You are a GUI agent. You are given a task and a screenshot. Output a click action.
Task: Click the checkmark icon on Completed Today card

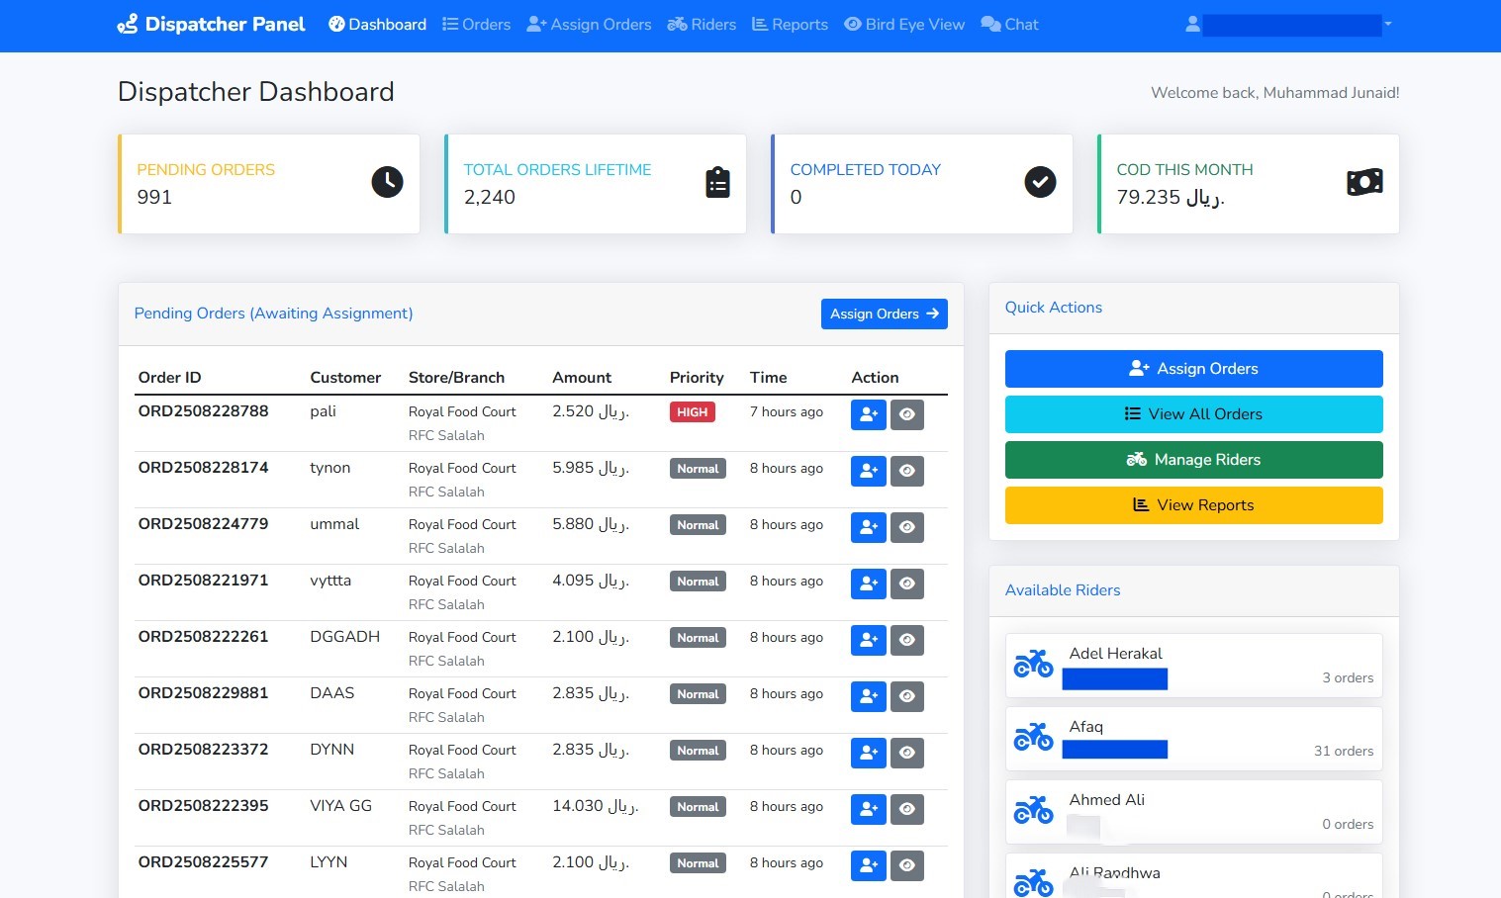(1040, 182)
